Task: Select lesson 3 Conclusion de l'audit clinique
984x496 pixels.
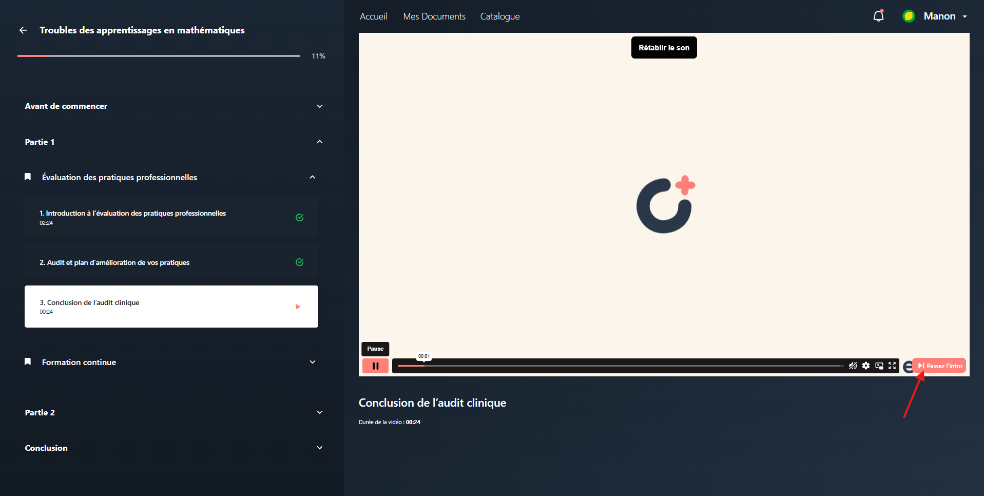Action: [x=171, y=307]
